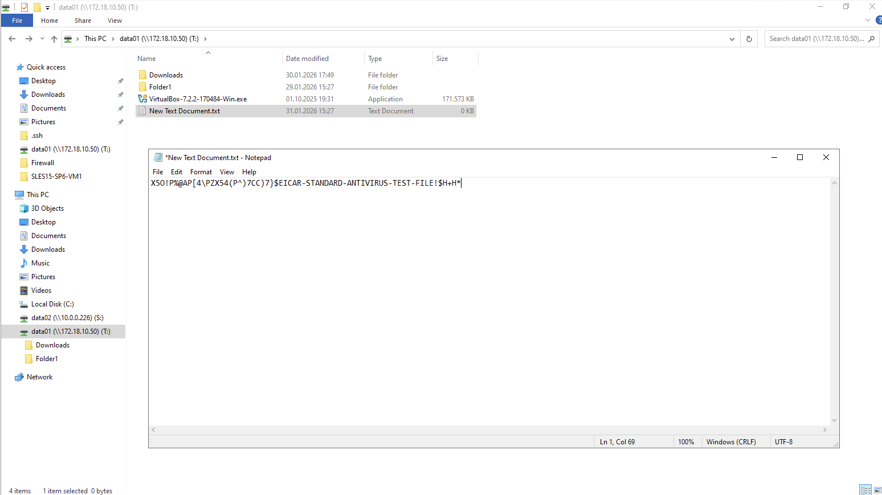Click data01 (\\172.18.10.50) (T:) in address breadcrumb

click(159, 39)
